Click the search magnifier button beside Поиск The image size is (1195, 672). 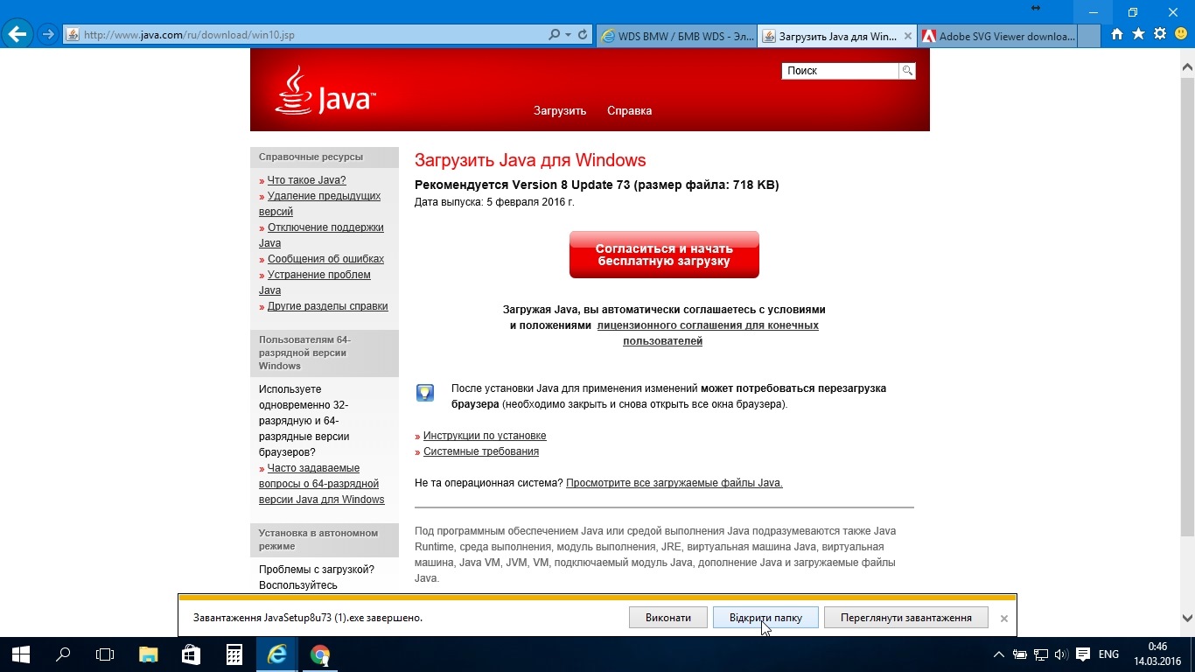tap(908, 71)
